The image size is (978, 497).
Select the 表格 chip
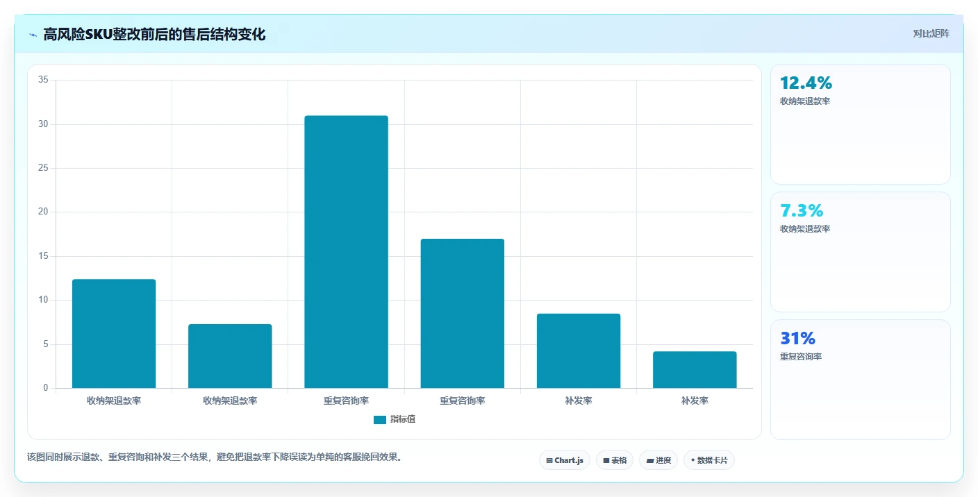615,460
